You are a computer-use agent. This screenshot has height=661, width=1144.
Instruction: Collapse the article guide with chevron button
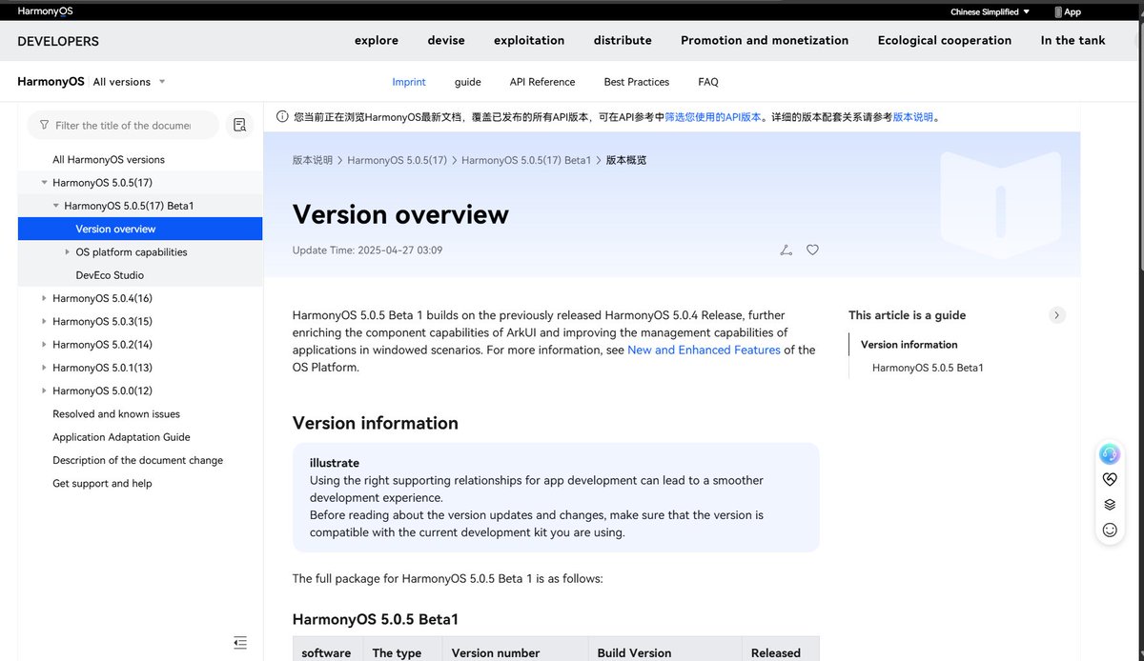(x=1056, y=315)
